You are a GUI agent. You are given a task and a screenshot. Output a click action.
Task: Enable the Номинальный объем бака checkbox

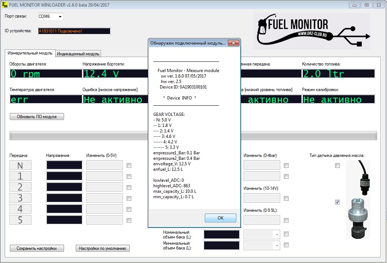click(286, 234)
